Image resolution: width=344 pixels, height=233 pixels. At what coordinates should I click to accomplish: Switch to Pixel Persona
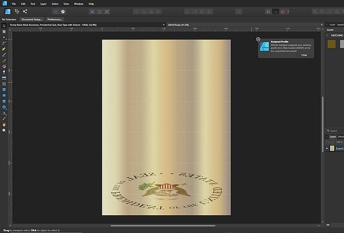pos(17,11)
